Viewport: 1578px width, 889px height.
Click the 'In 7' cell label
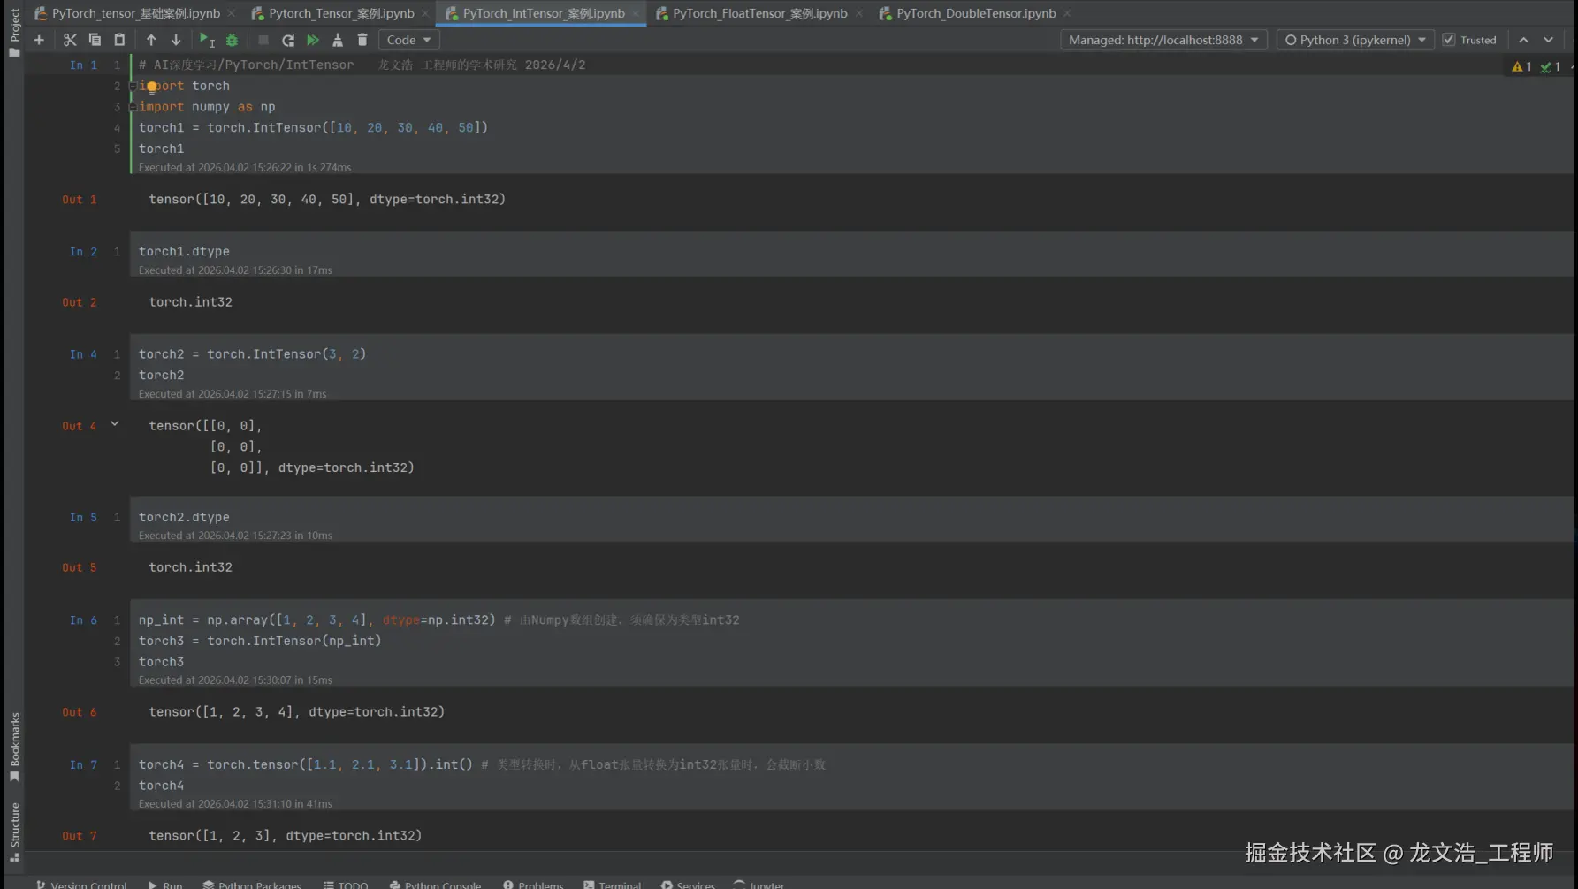point(83,764)
